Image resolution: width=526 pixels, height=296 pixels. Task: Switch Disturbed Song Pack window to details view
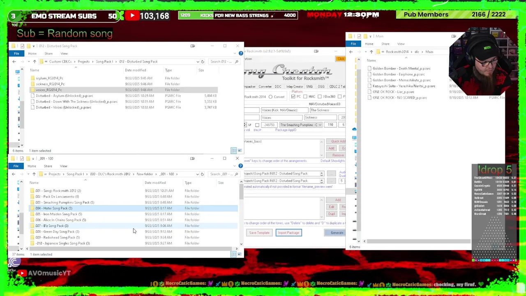233,151
